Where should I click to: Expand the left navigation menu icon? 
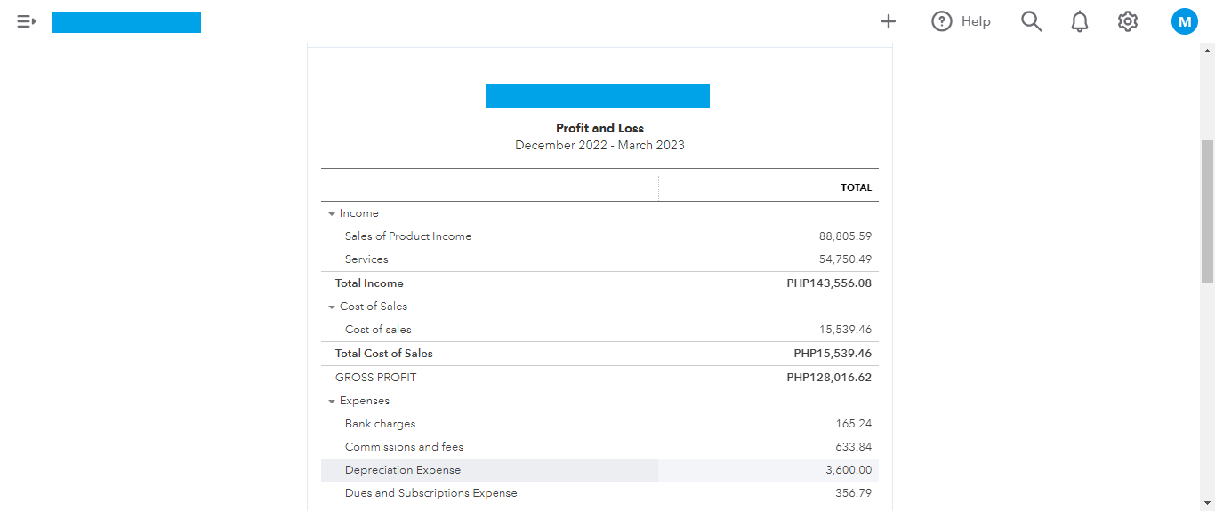coord(26,21)
